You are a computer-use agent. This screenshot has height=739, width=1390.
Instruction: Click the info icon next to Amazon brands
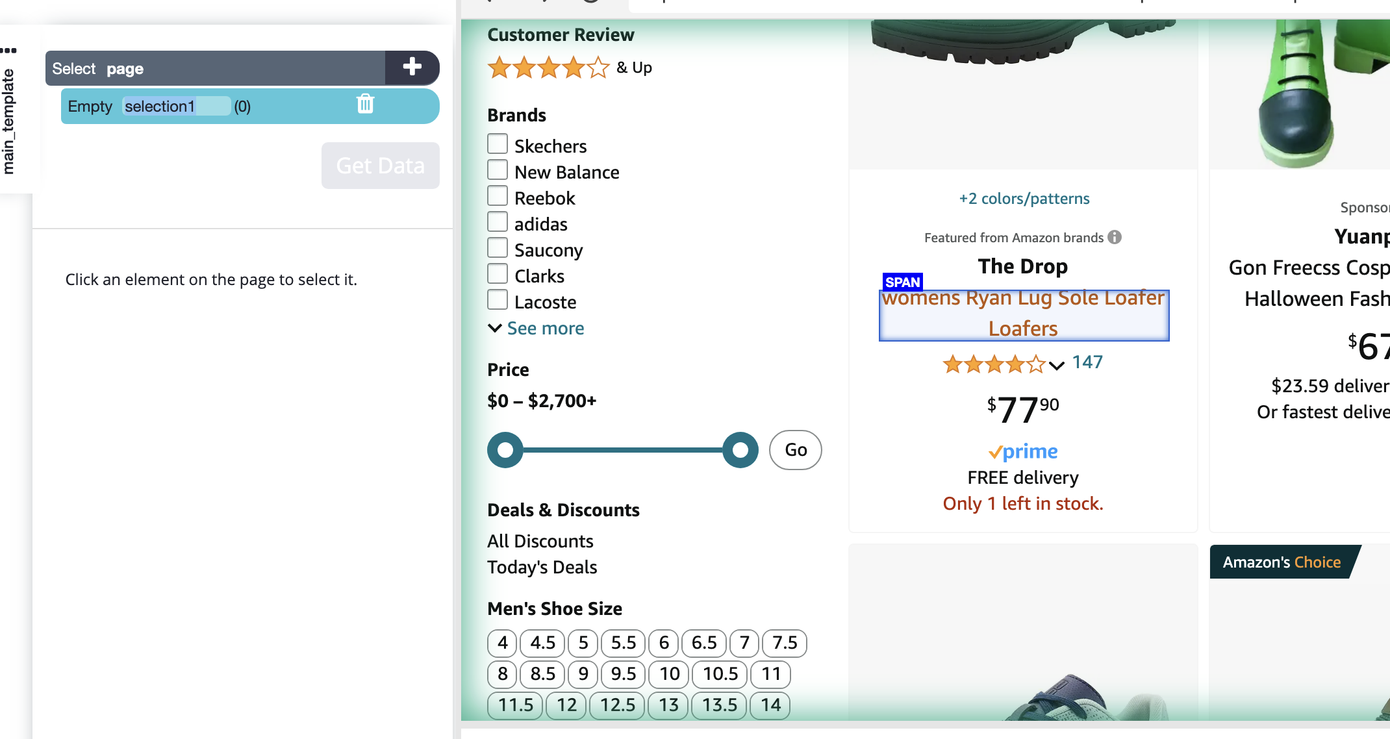[x=1115, y=237]
